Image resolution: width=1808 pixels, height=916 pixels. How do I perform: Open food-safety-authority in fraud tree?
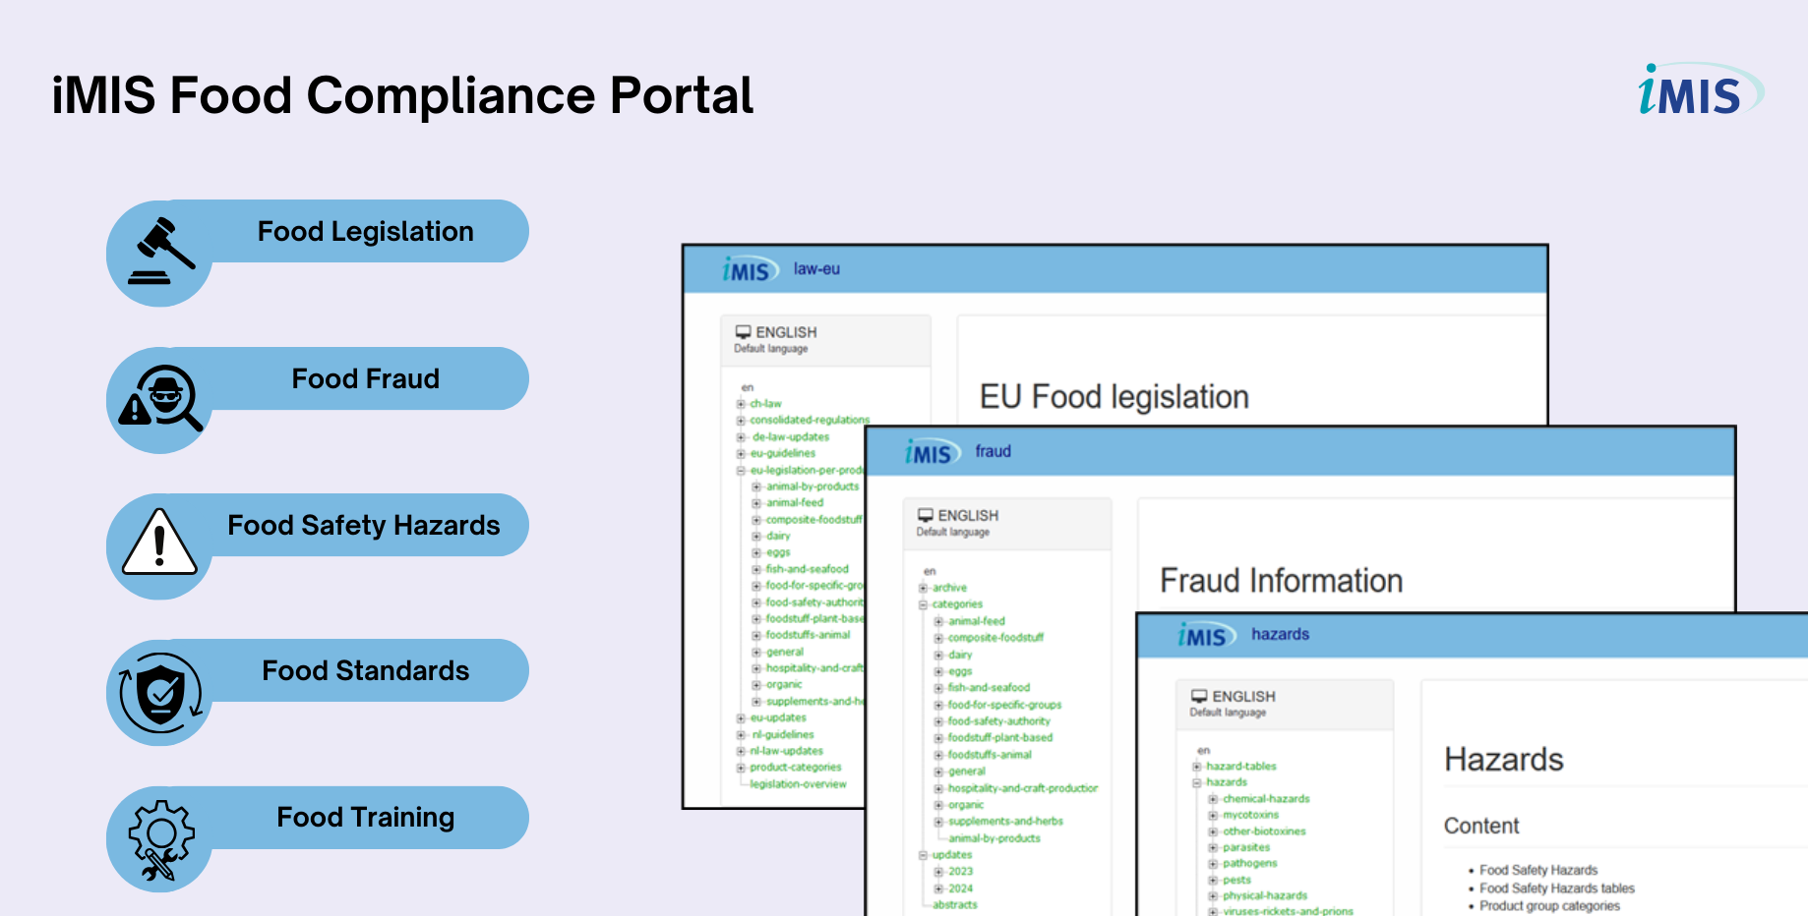click(x=998, y=721)
